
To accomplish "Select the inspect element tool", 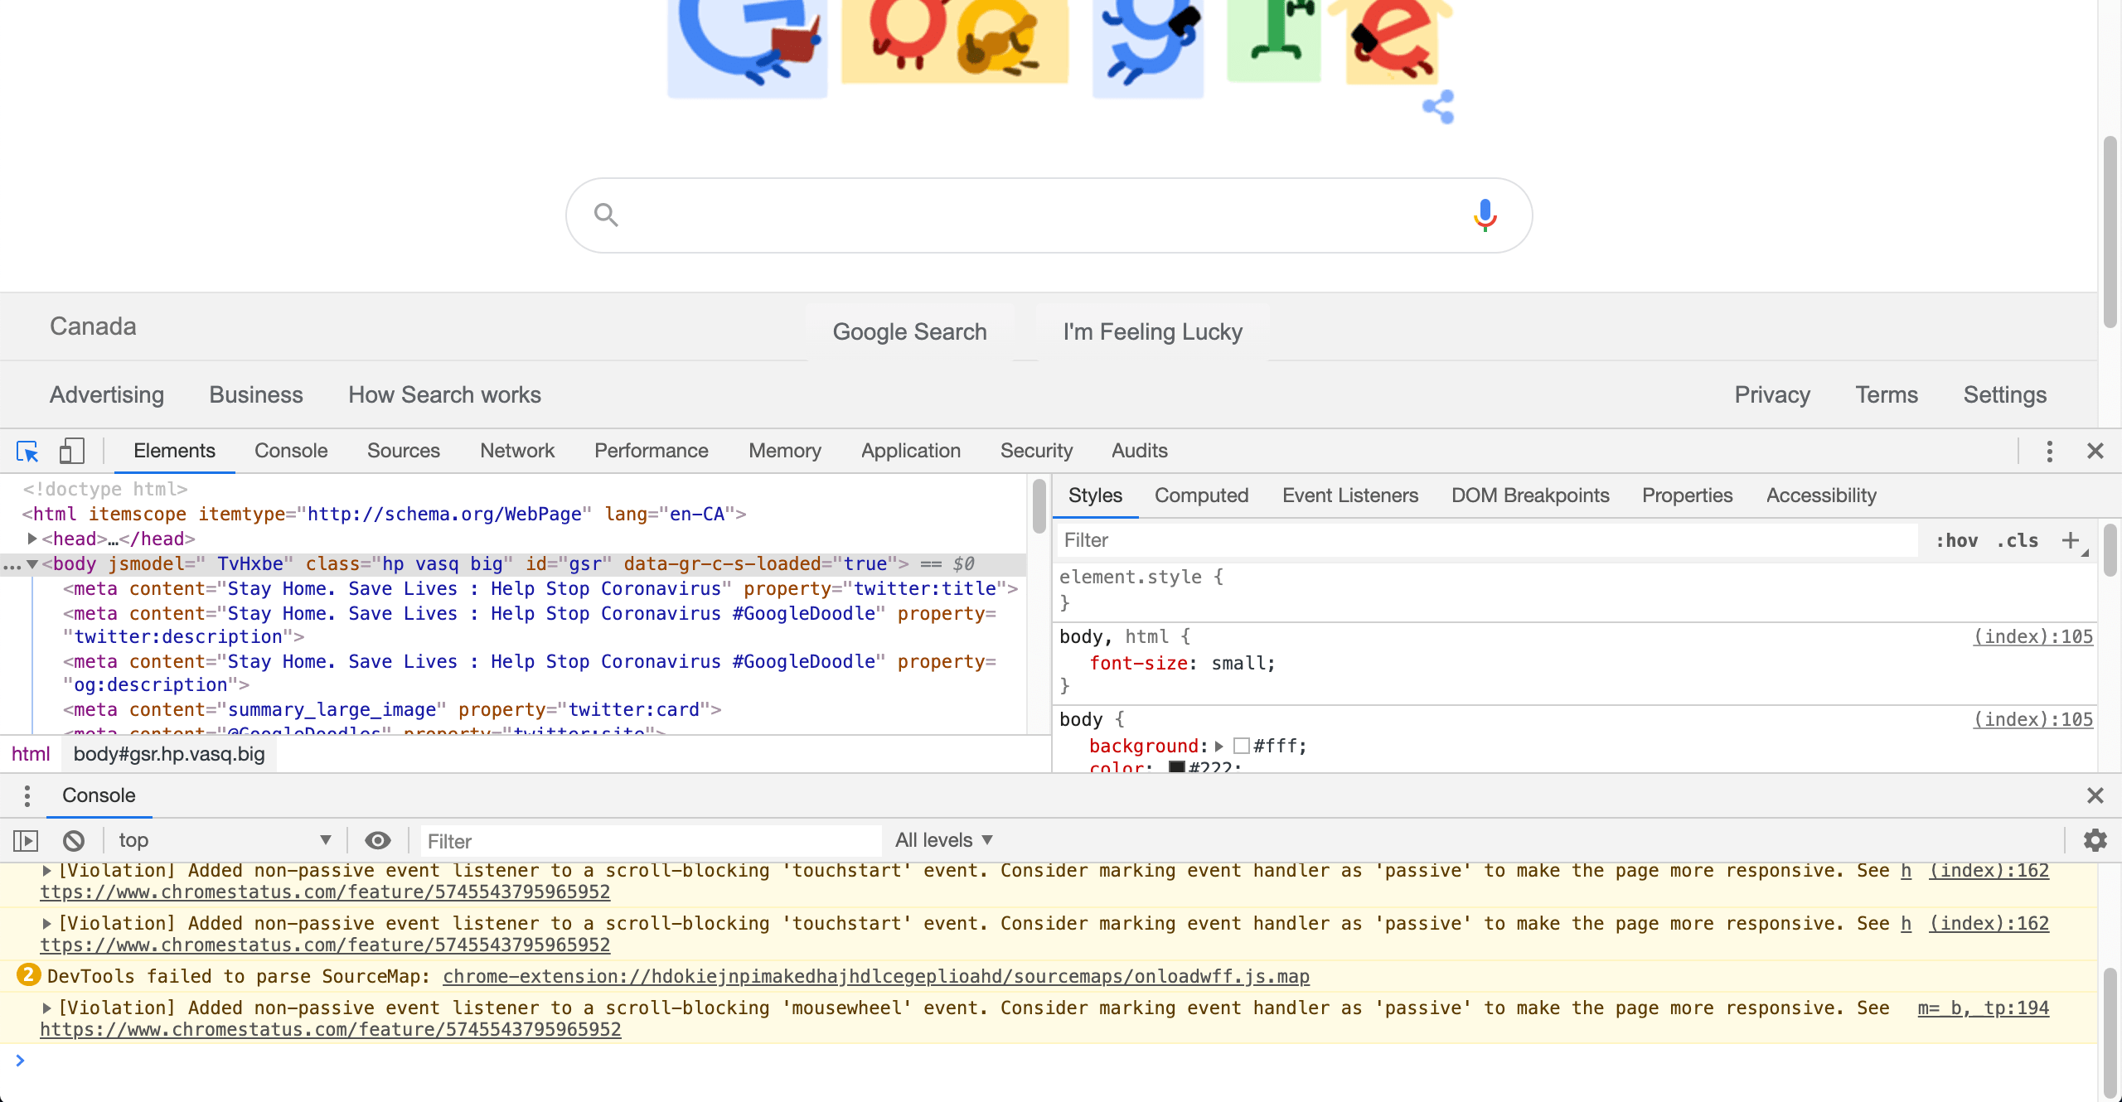I will [x=26, y=452].
